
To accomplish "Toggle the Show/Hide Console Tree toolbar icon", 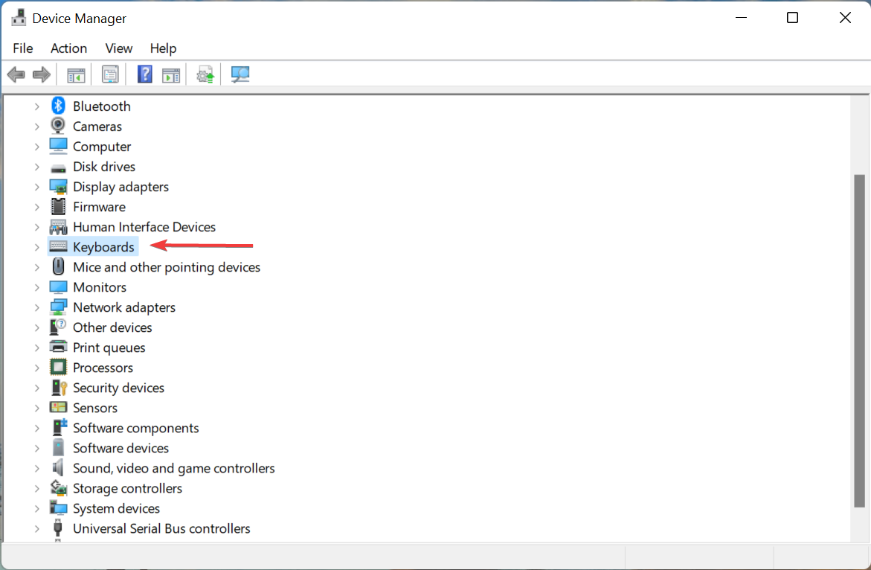I will tap(75, 74).
